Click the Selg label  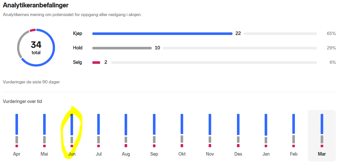pos(77,63)
